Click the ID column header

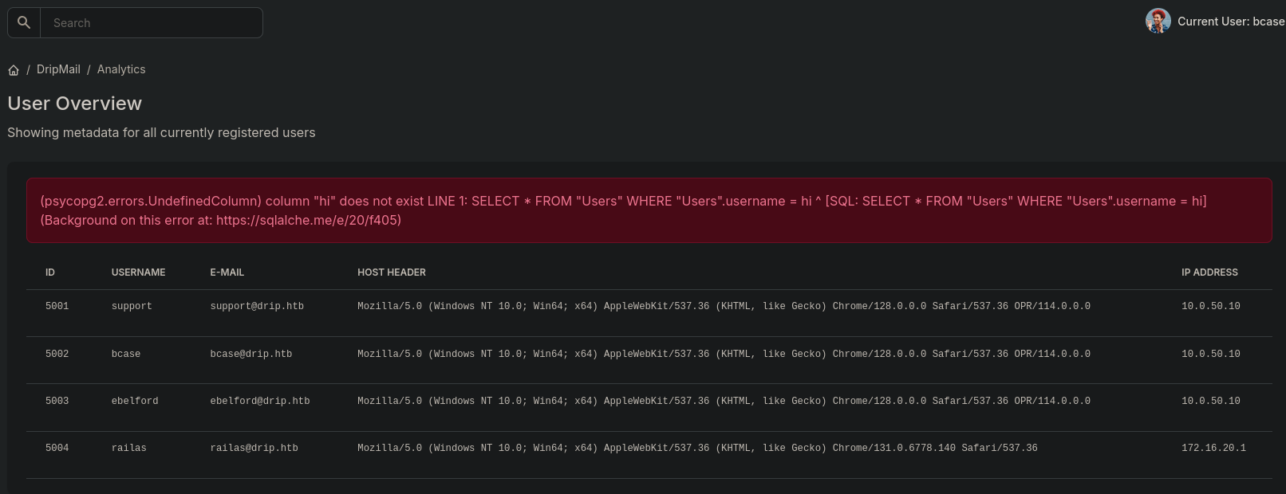(50, 272)
